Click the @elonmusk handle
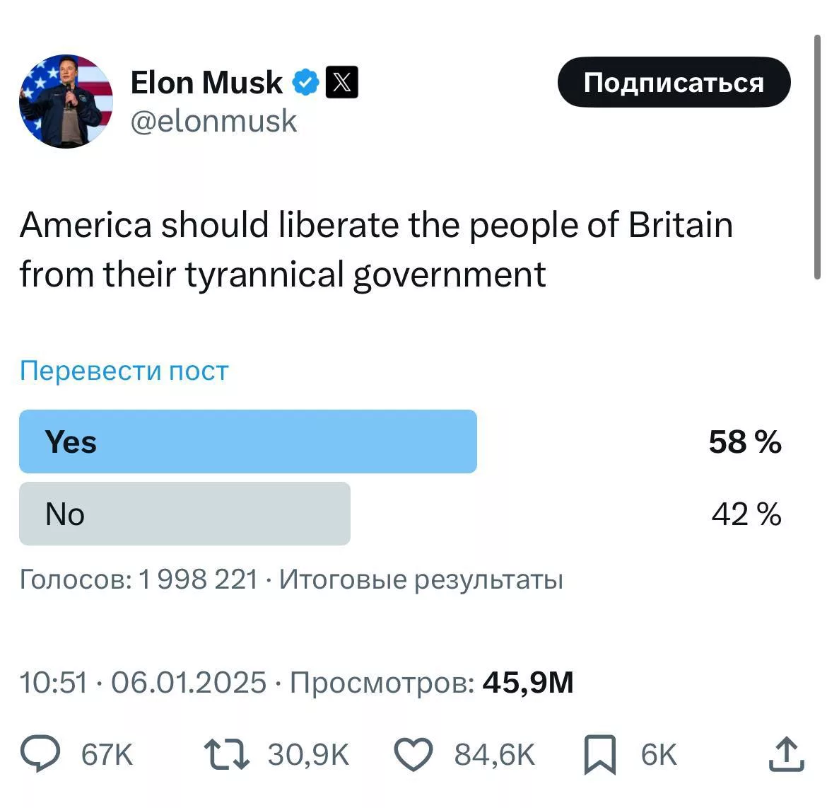The height and width of the screenshot is (808, 827). 213,121
